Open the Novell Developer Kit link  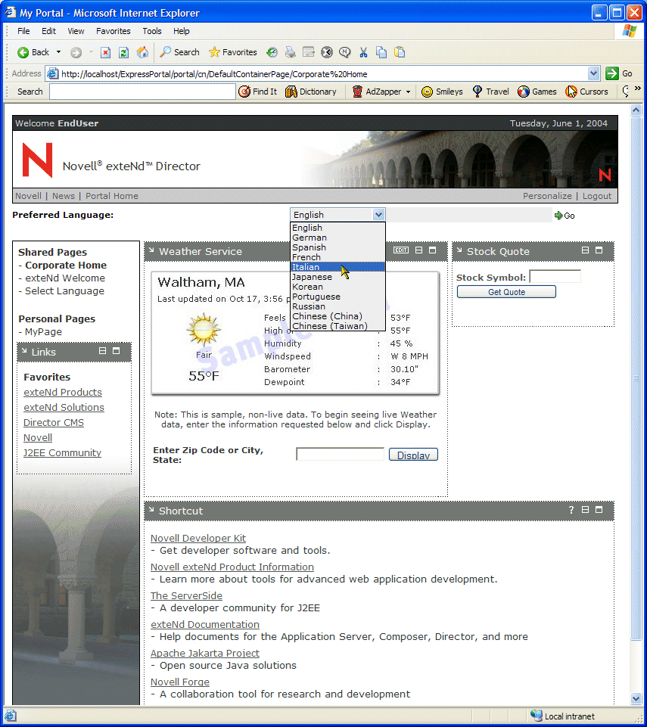pyautogui.click(x=198, y=539)
